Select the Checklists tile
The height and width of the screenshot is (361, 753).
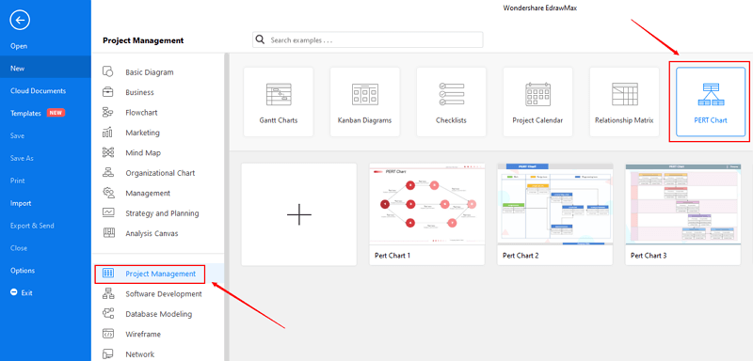tap(451, 102)
